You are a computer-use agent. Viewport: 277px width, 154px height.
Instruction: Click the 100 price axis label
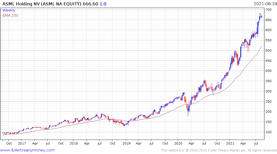pyautogui.click(x=268, y=132)
